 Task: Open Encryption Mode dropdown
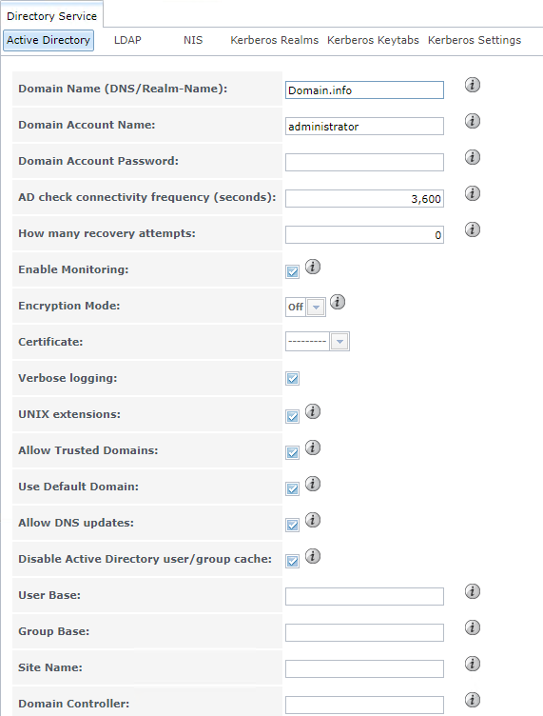305,307
